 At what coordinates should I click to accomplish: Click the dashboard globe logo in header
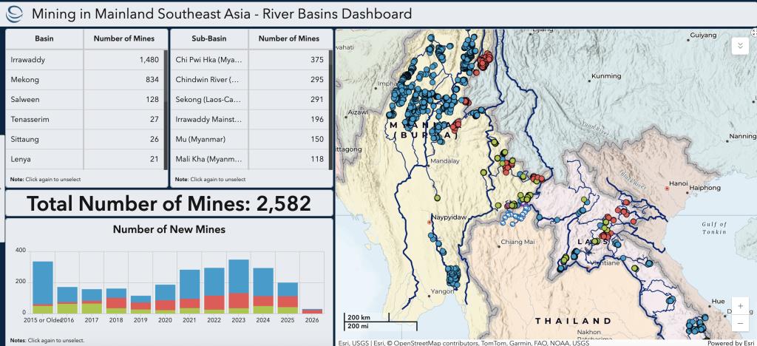click(x=14, y=14)
